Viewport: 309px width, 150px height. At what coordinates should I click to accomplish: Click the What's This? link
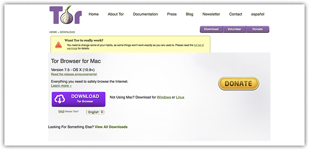72,111
